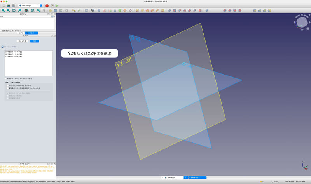The height and width of the screenshot is (184, 311).
Task: Toggle selected objects list checkbox
Action: pos(1,31)
